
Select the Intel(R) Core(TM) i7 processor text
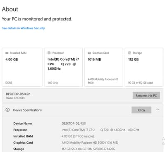tap(63, 64)
